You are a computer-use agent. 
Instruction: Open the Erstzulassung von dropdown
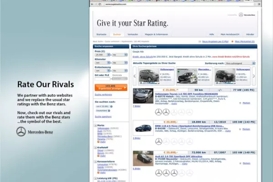tap(102, 71)
